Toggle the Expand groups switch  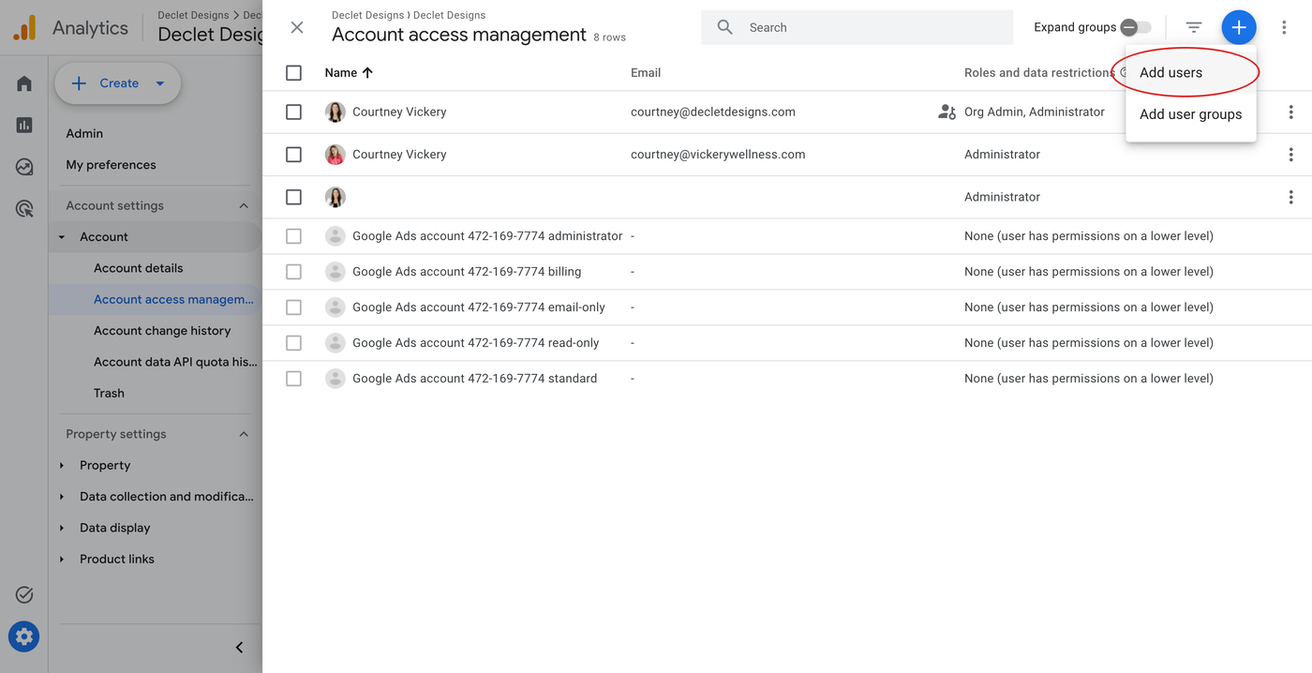(1135, 27)
